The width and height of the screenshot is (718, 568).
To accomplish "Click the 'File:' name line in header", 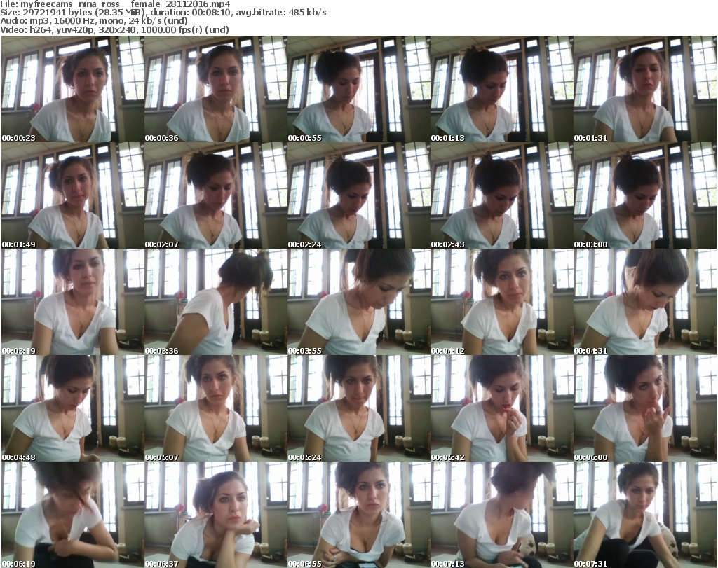I will 116,4.
